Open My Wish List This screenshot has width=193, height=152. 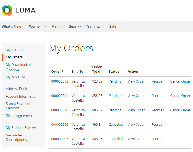pyautogui.click(x=16, y=77)
